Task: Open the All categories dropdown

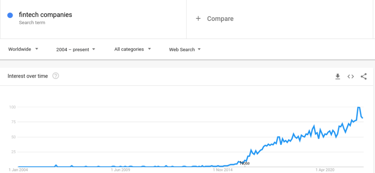Action: tap(133, 49)
